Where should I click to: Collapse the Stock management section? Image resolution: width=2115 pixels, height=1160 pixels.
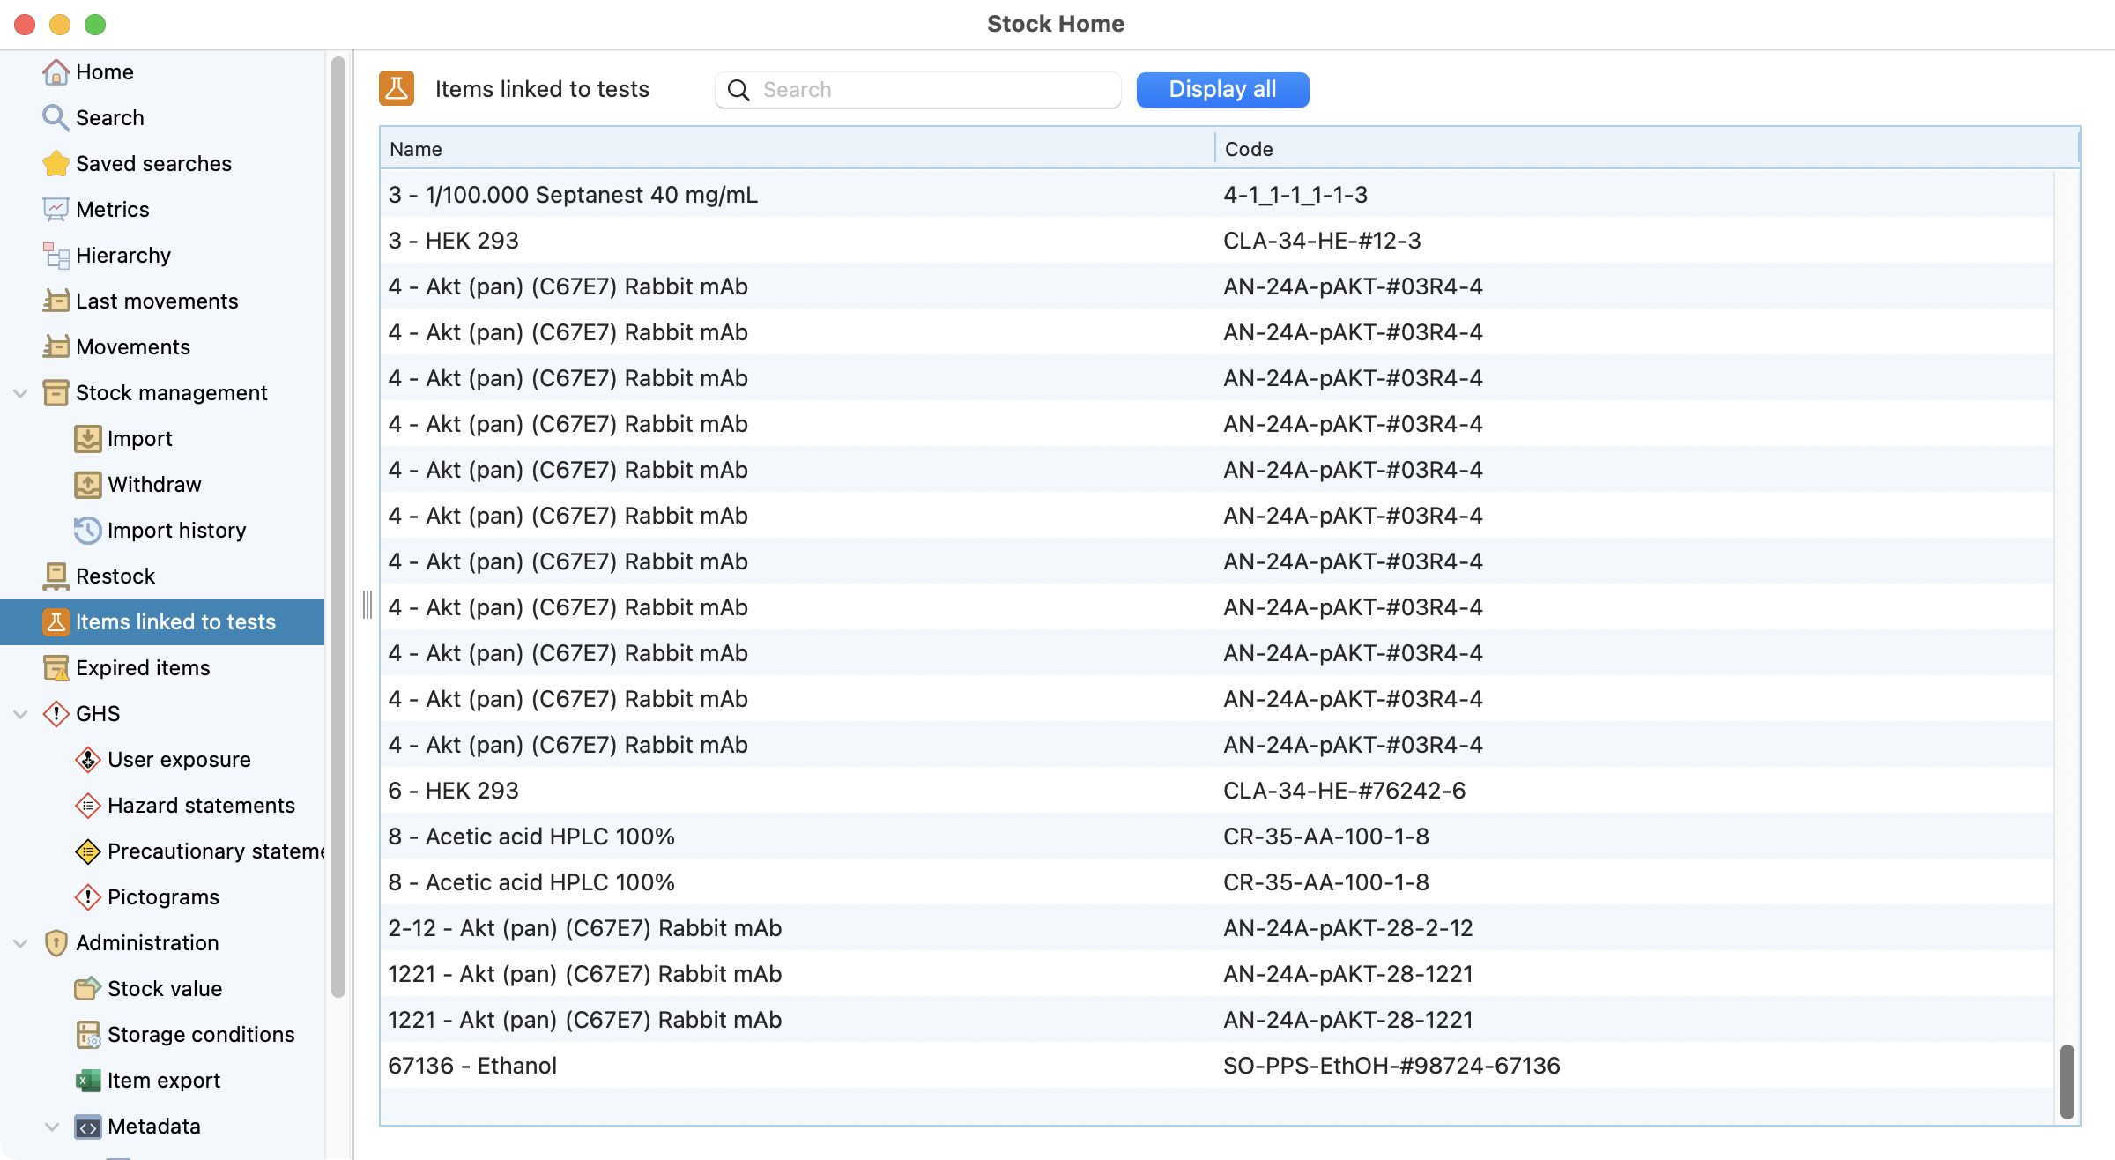[21, 393]
